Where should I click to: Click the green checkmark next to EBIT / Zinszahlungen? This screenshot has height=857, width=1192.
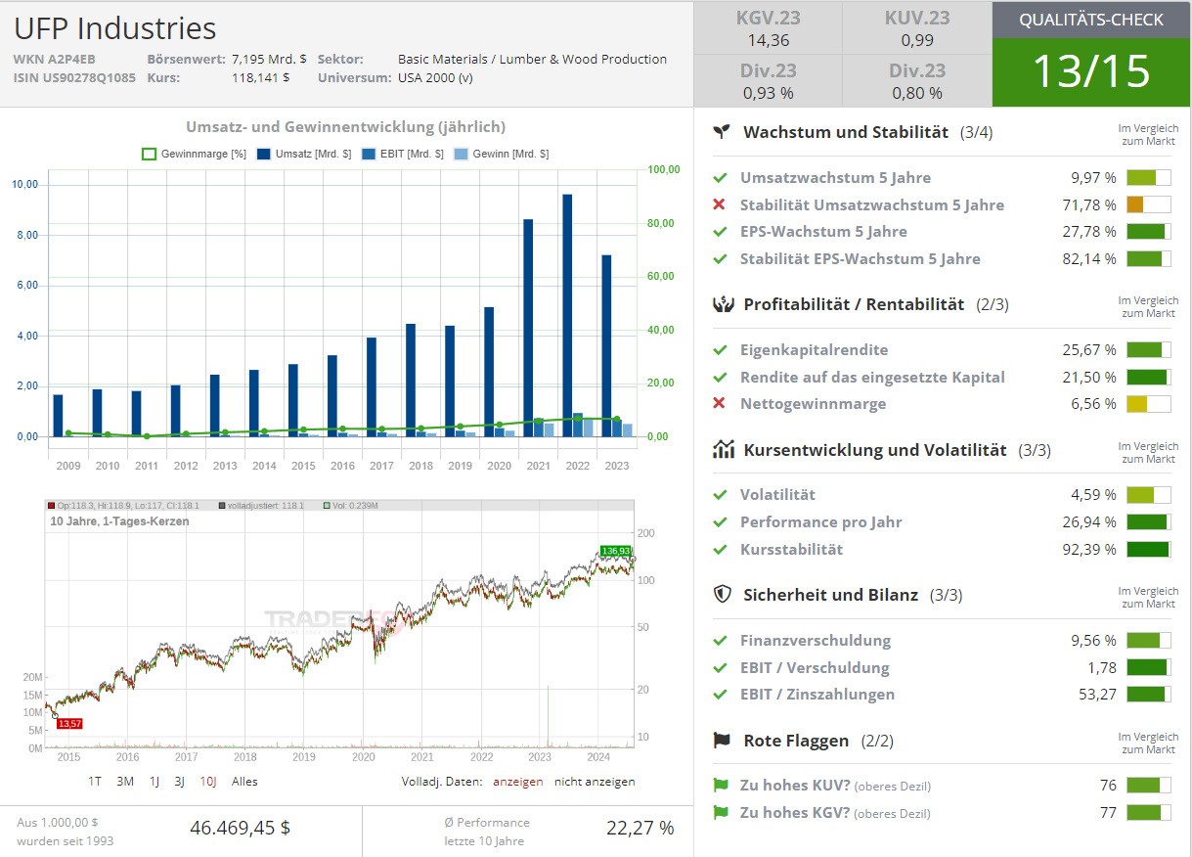(720, 695)
